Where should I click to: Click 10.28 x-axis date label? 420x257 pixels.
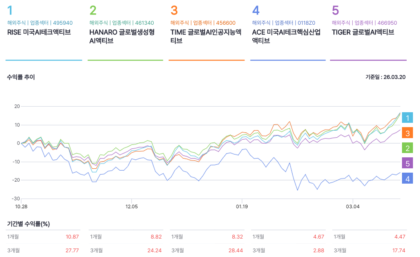click(21, 206)
